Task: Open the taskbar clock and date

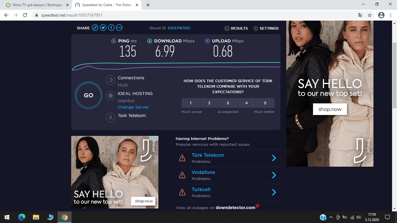Action: click(x=372, y=217)
